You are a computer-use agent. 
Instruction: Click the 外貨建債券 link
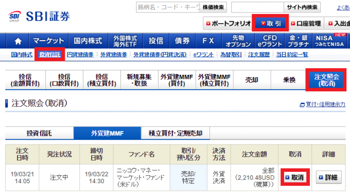(114, 55)
